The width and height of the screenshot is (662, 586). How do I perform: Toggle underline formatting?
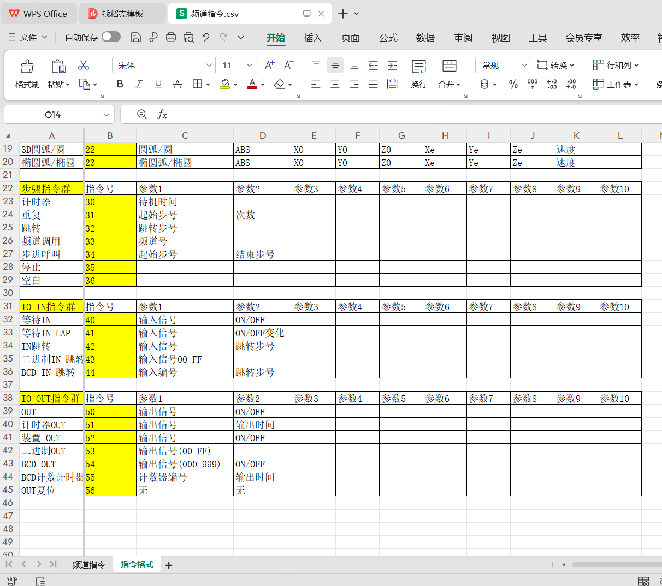(x=158, y=84)
